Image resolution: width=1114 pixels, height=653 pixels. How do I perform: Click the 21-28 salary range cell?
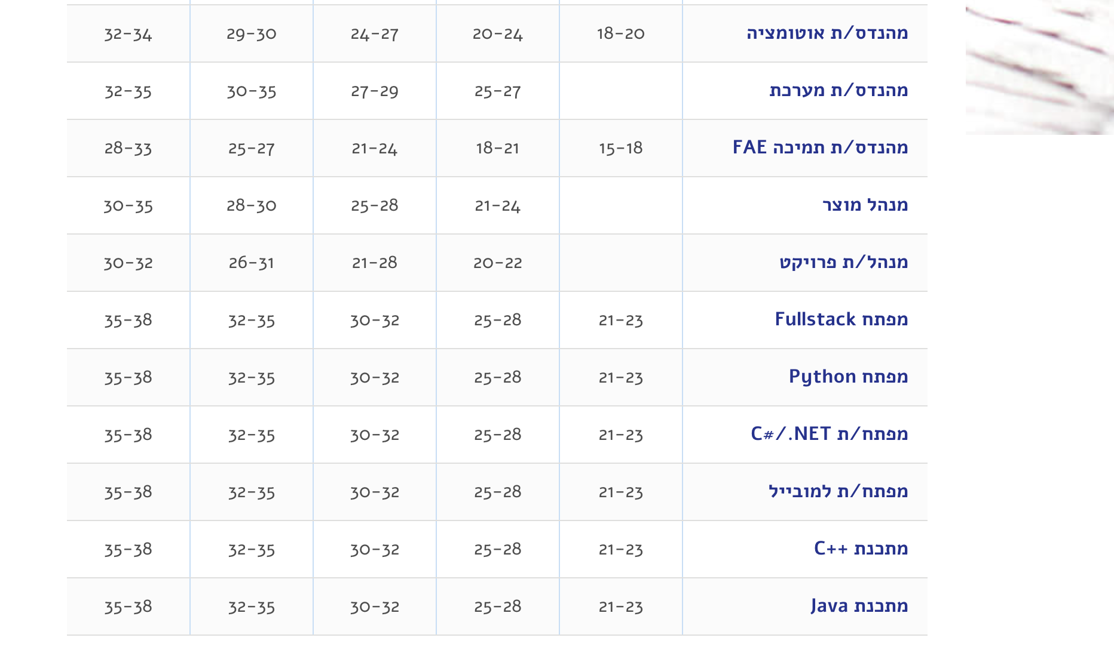tap(374, 263)
